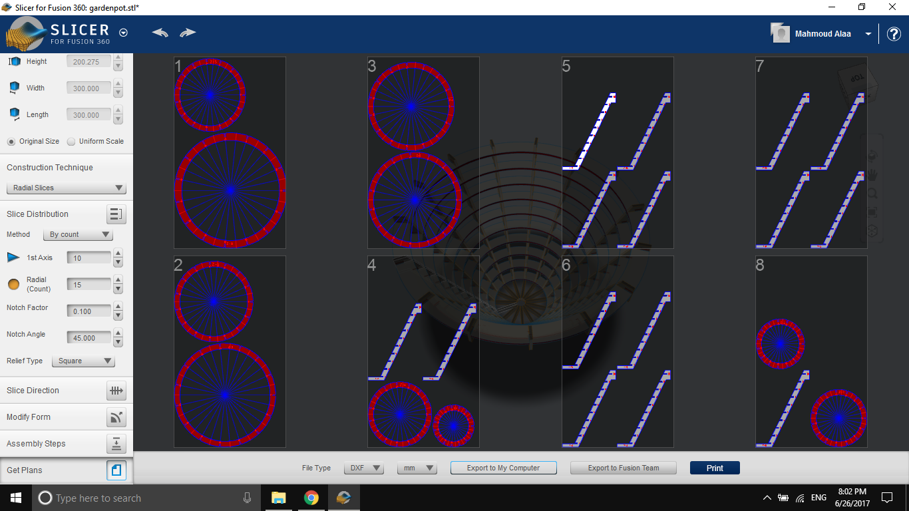This screenshot has height=511, width=909.
Task: Click the 1st Axis value field
Action: coord(89,258)
